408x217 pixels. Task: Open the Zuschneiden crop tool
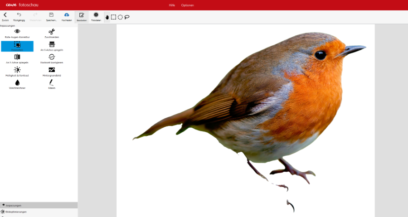[x=52, y=33]
